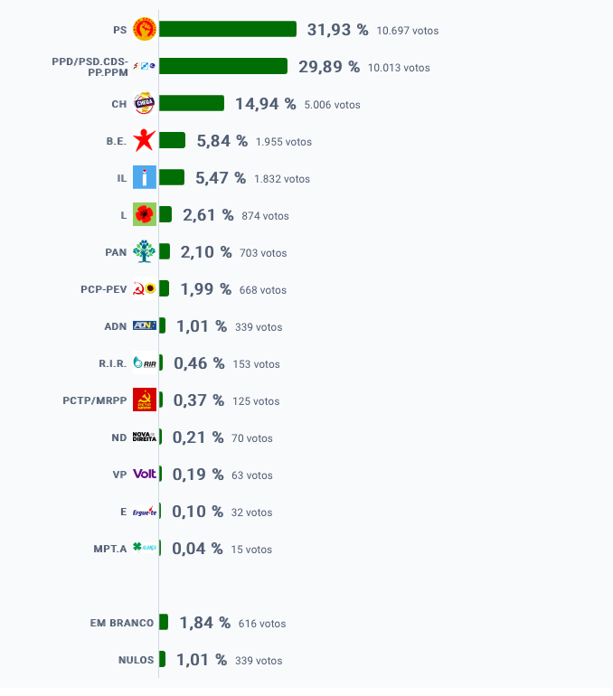Click the green bar for PS
Viewport: 613px width, 696px height.
228,29
